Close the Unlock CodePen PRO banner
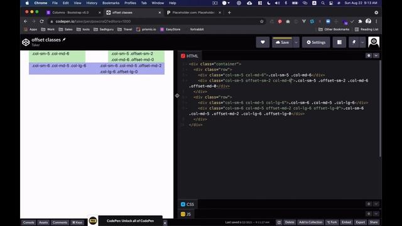This screenshot has width=402, height=226. click(x=165, y=223)
